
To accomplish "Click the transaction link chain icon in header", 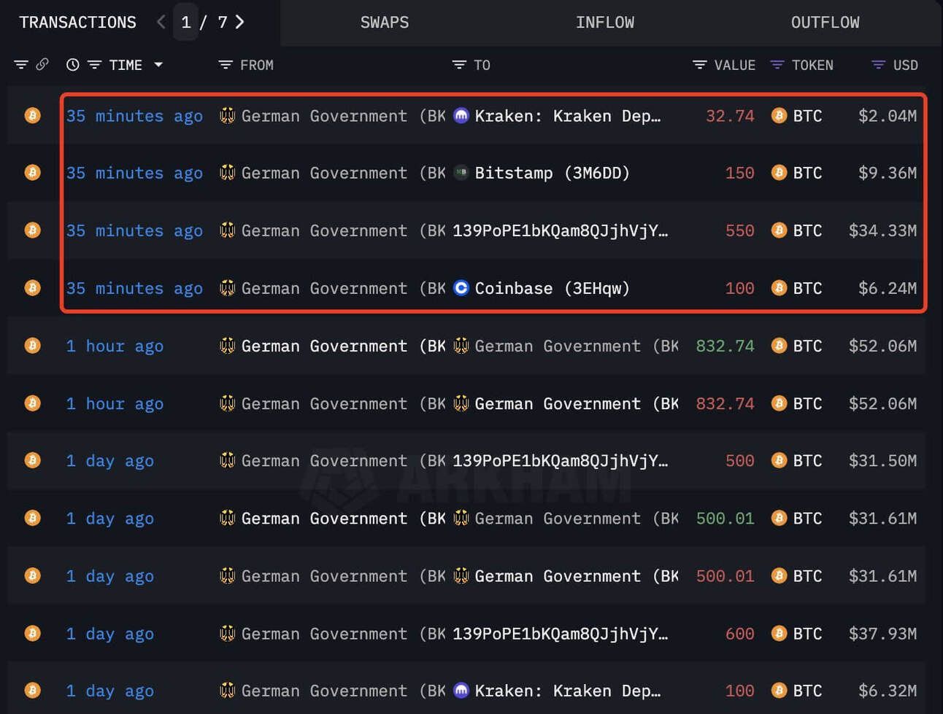I will click(42, 65).
